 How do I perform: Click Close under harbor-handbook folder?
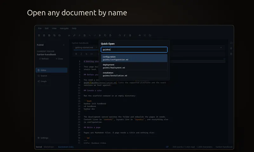pyautogui.click(x=59, y=59)
